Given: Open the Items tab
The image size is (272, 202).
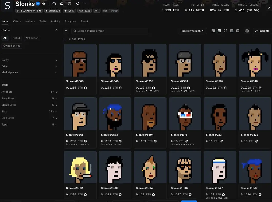Looking at the screenshot, I should [5, 21].
